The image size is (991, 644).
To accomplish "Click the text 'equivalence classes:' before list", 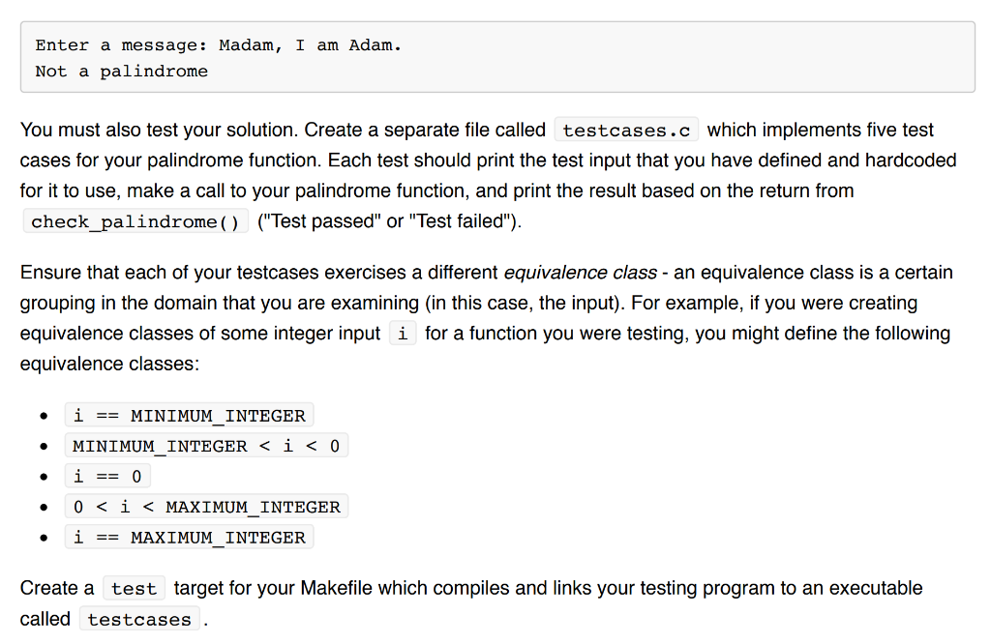I will tap(109, 364).
